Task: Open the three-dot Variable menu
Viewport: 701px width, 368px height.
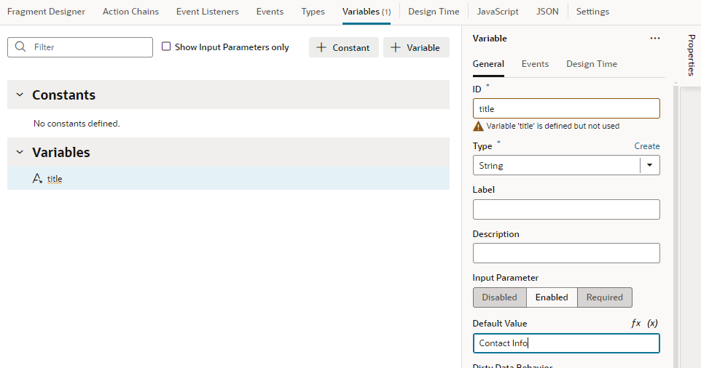Action: 655,39
